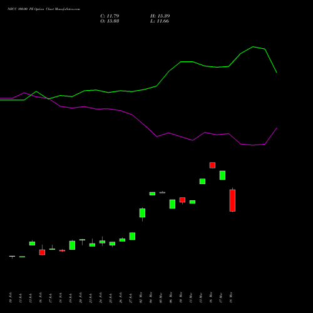Image resolution: width=313 pixels, height=313 pixels.
Task: Select the green candle for 12 Mar
Action: [202, 181]
